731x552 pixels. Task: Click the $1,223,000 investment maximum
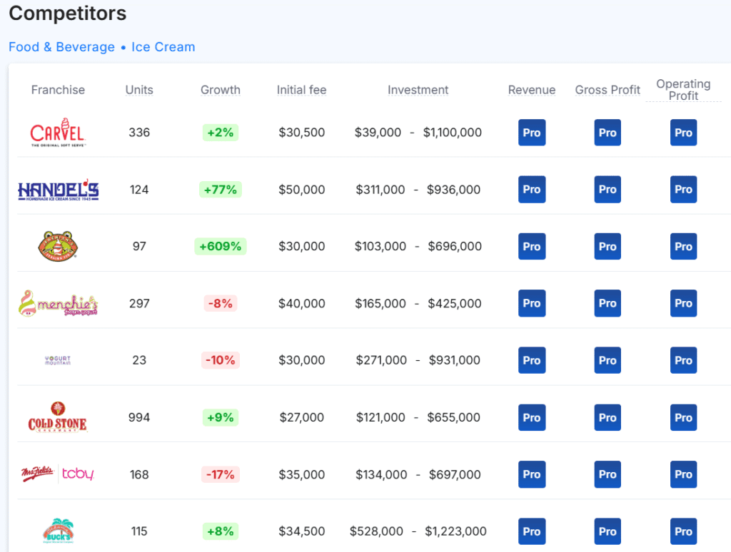(x=455, y=531)
